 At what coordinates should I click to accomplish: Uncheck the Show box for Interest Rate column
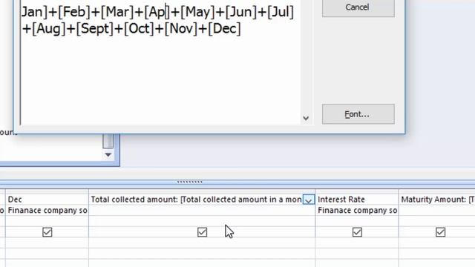click(357, 232)
